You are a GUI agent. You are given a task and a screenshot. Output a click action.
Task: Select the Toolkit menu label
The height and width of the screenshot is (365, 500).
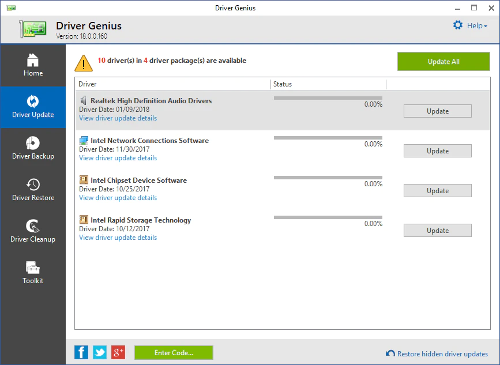(33, 281)
